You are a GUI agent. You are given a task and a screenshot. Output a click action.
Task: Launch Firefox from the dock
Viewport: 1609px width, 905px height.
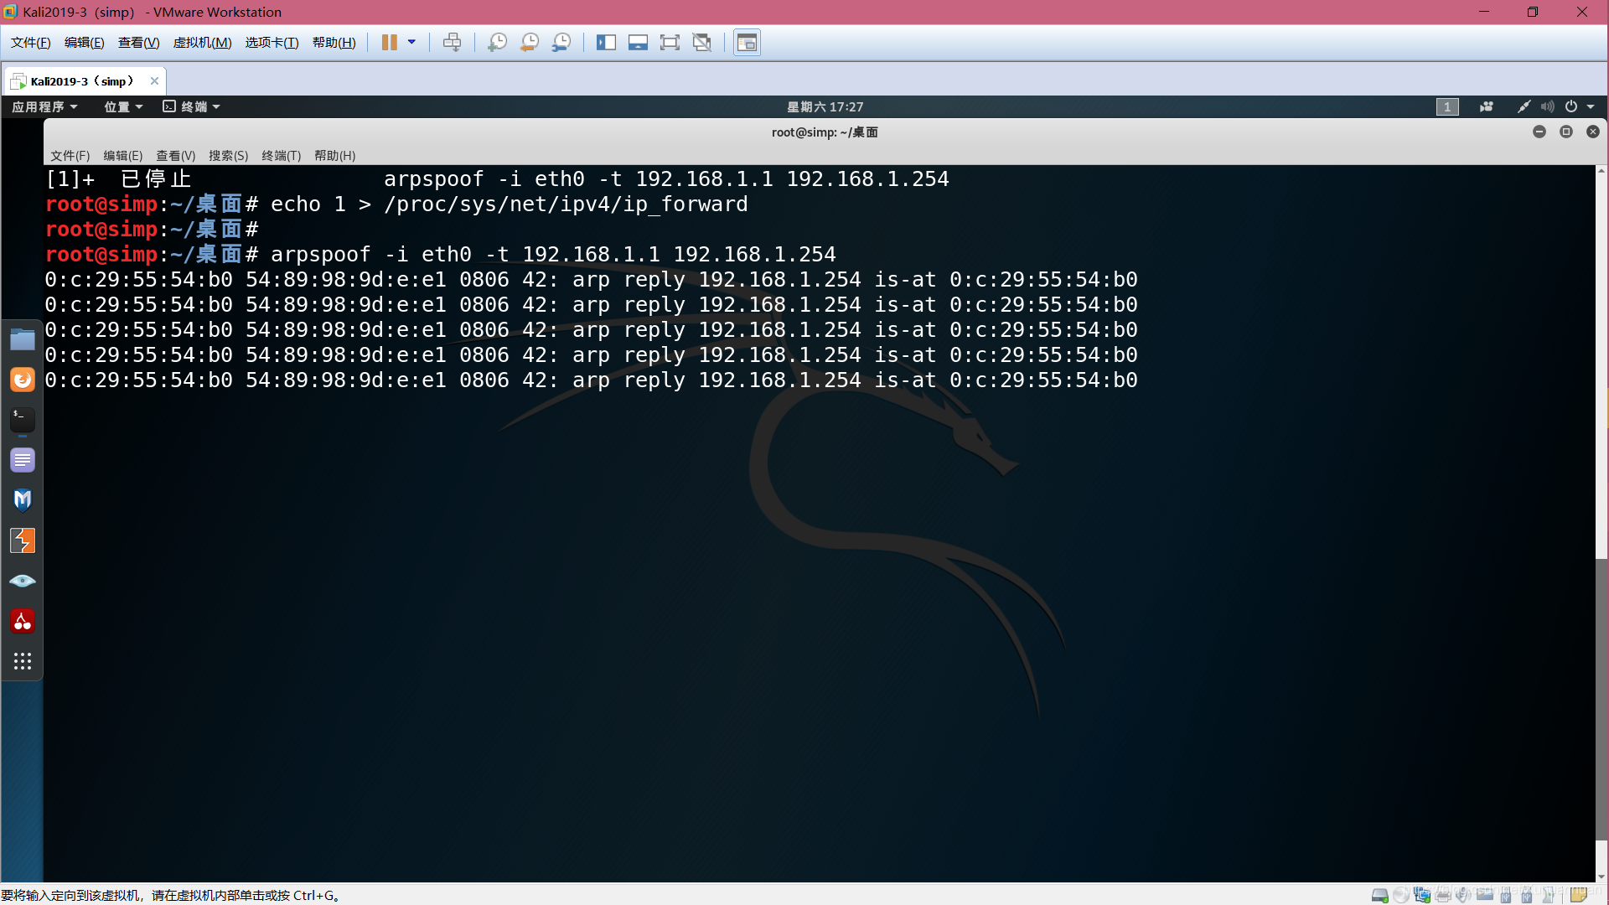tap(23, 380)
